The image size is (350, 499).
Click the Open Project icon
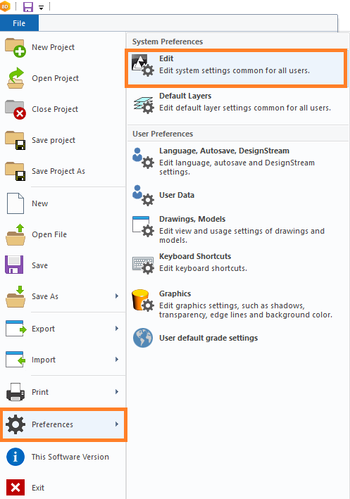15,78
